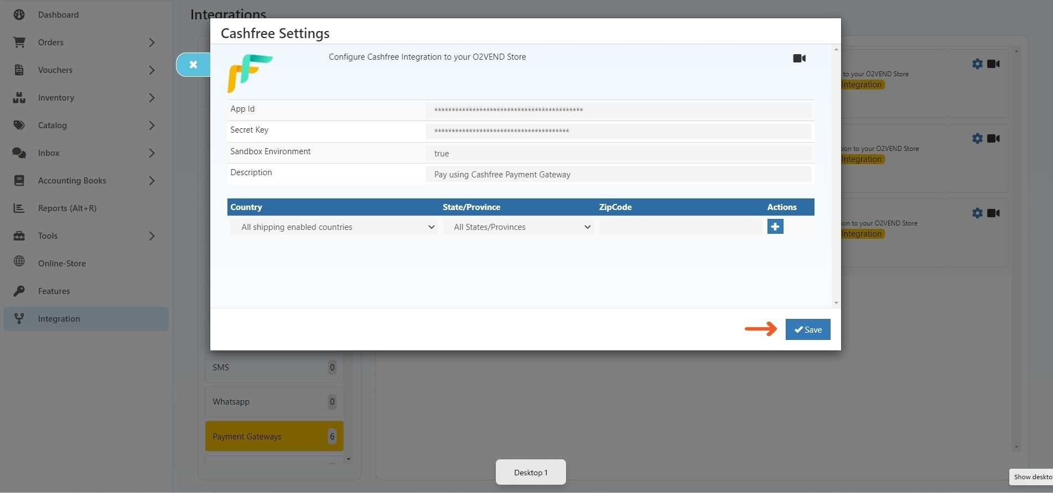Click the Dashboard icon in sidebar
Image resolution: width=1053 pixels, height=493 pixels.
pos(19,14)
